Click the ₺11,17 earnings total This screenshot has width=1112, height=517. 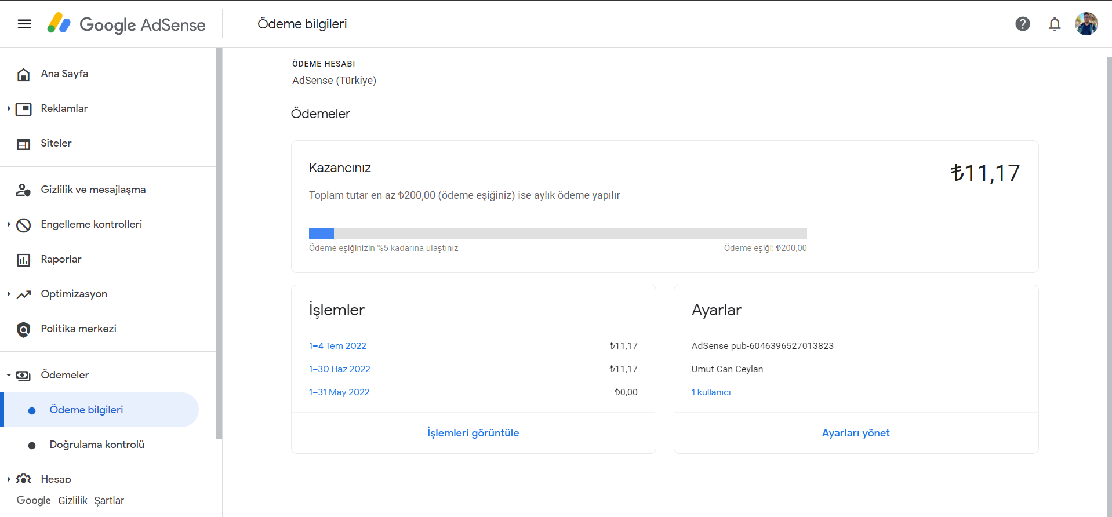tap(985, 173)
